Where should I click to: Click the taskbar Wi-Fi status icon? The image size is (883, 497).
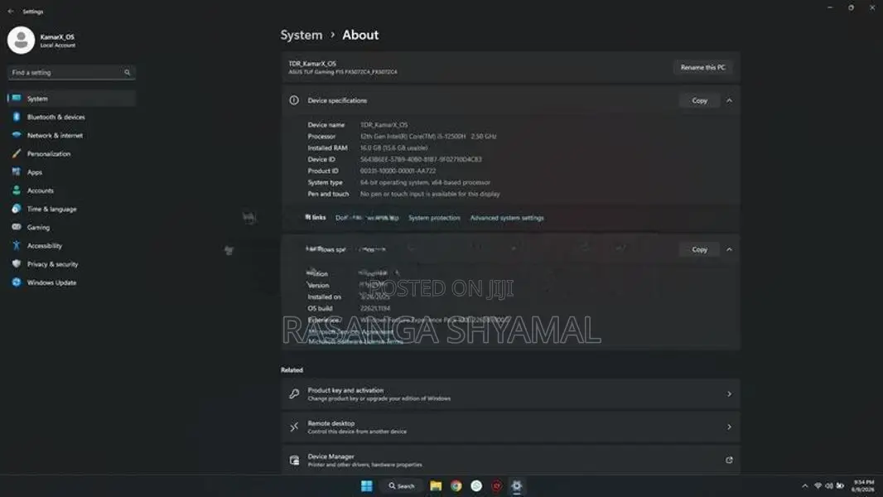818,485
